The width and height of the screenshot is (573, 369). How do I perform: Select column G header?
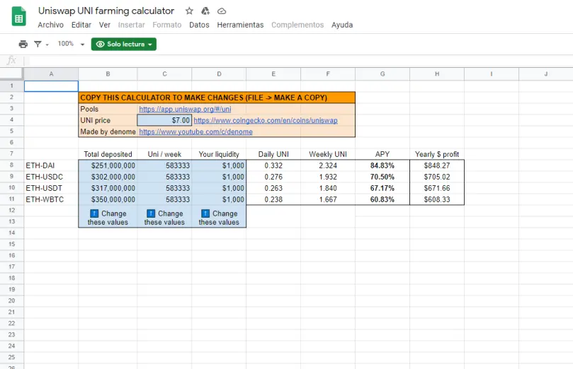[x=382, y=74]
